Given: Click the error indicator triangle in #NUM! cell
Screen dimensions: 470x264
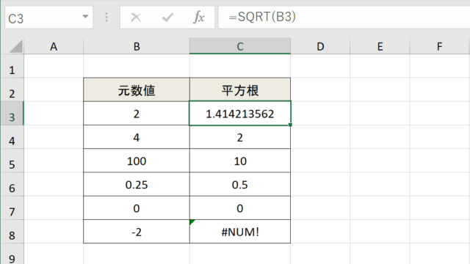Looking at the screenshot, I should 192,221.
